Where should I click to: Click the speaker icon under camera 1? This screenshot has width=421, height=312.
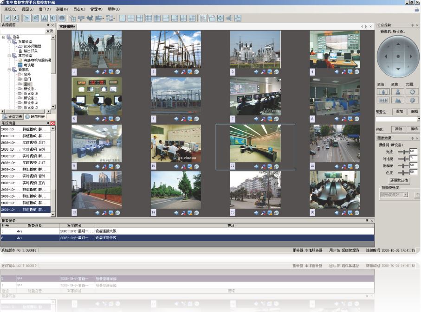(x=97, y=72)
